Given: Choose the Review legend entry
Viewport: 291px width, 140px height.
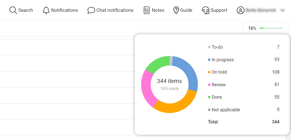Looking at the screenshot, I should point(219,85).
